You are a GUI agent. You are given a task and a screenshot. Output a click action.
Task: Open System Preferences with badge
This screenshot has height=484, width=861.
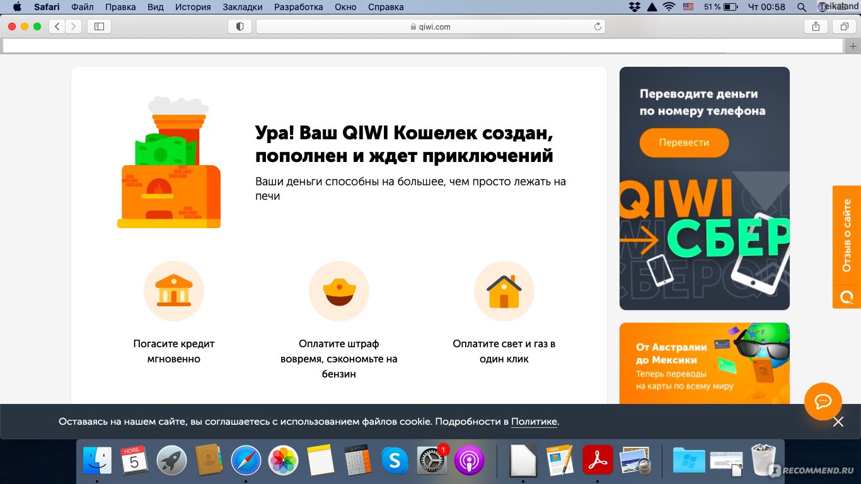coord(432,461)
